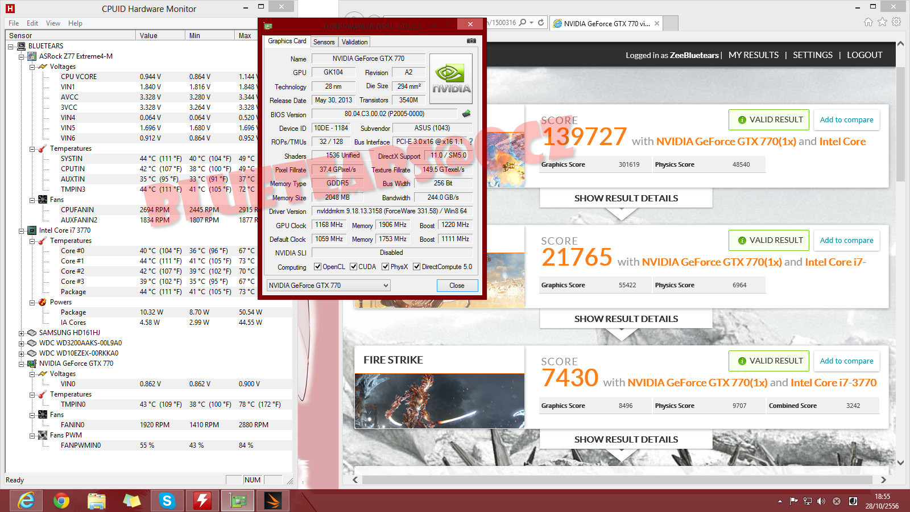910x512 pixels.
Task: Expand the SAMSUNG HD161HJ node
Action: [21, 333]
